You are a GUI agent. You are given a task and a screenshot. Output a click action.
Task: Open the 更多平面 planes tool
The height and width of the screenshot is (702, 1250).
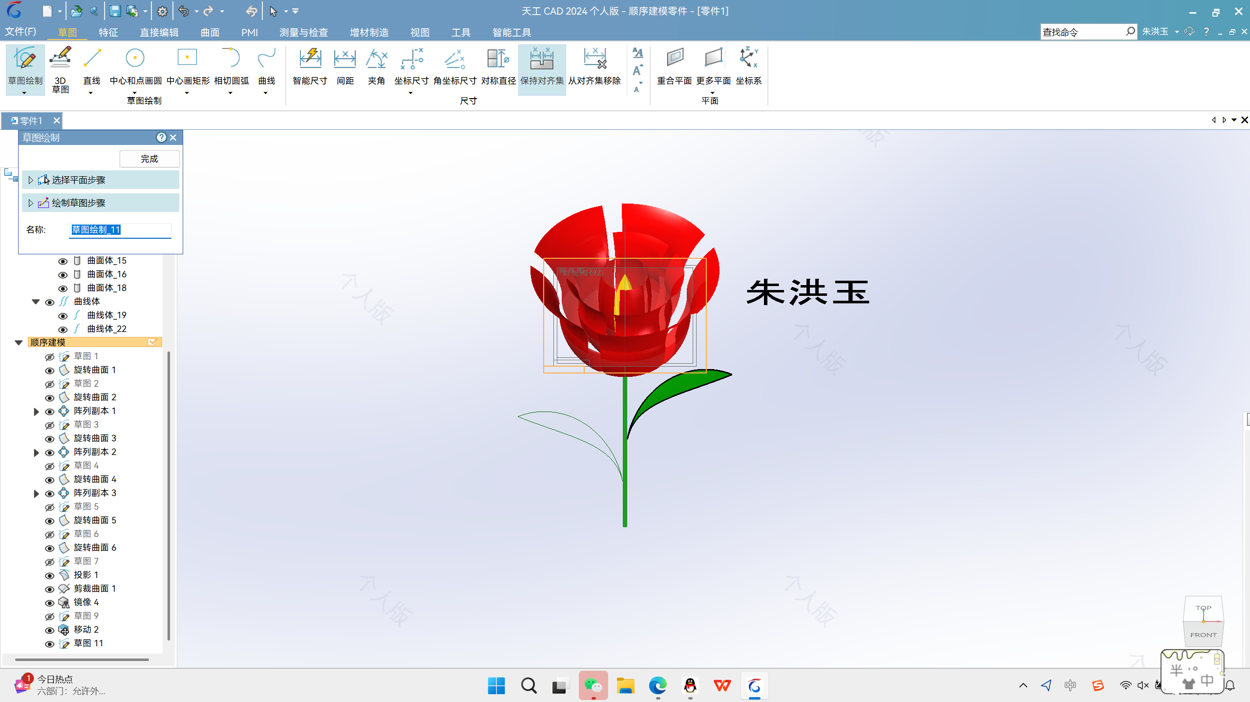tap(713, 66)
